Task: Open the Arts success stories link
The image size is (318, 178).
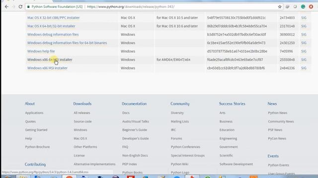Action: click(223, 113)
